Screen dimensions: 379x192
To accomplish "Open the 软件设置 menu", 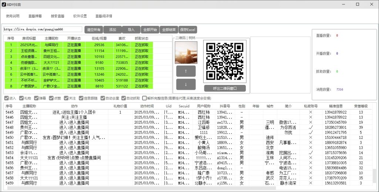I will (80, 16).
